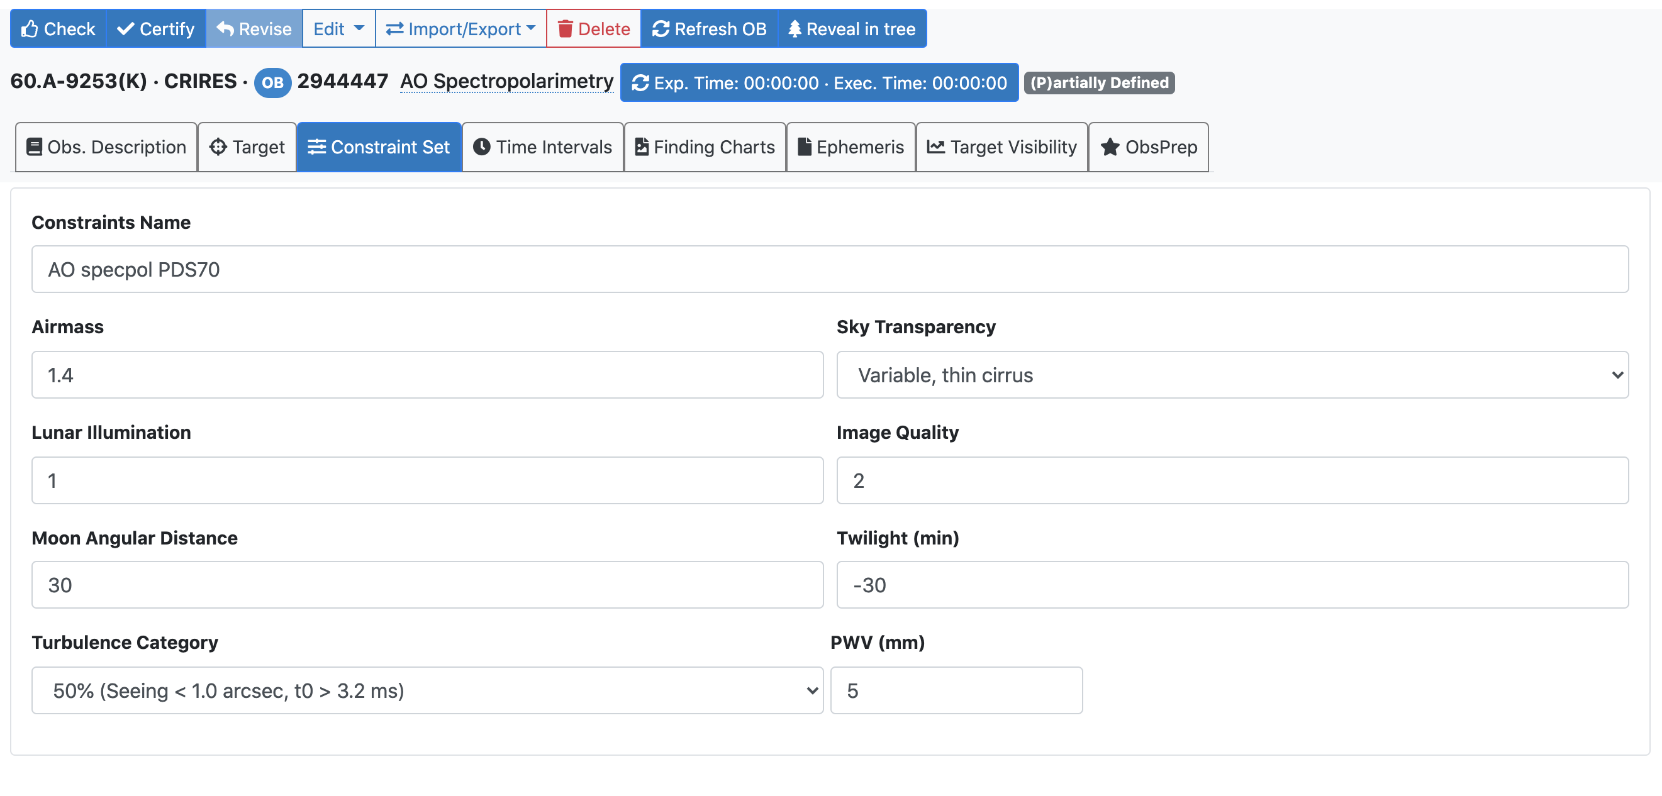The image size is (1662, 796).
Task: Click Reveal in tree button
Action: coord(851,29)
